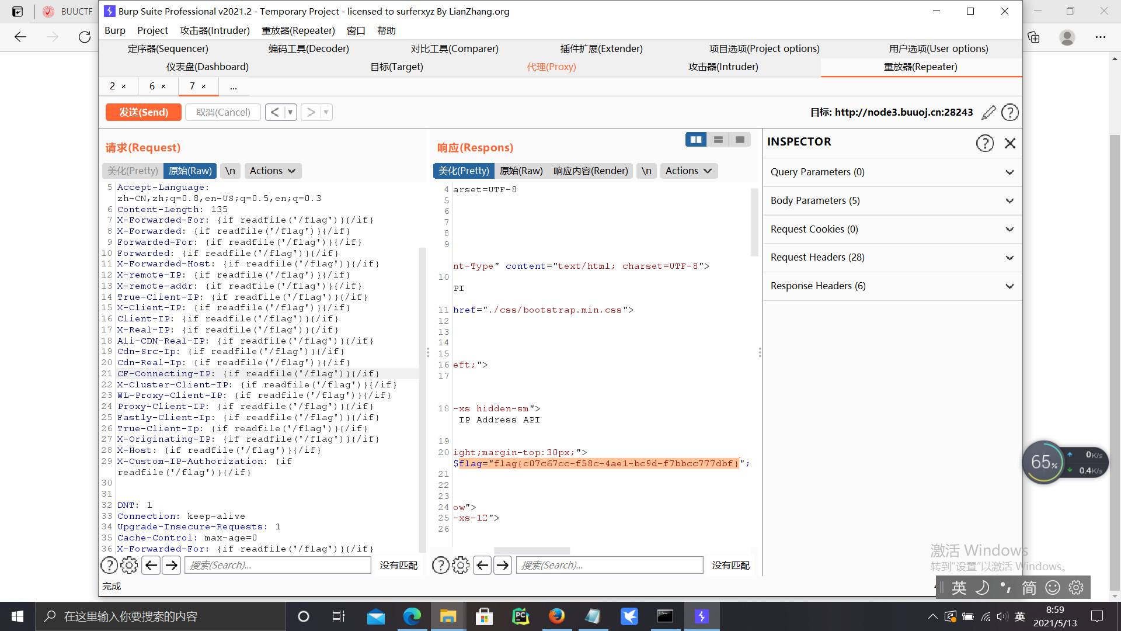Switch to the Proxy tab
1121x631 pixels.
551,67
